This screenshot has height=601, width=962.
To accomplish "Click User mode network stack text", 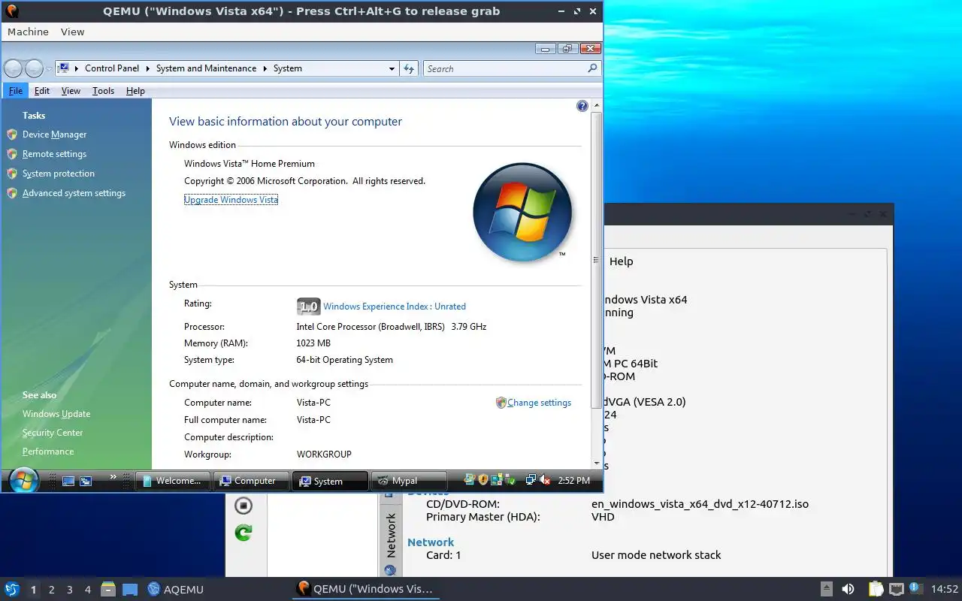I will coord(656,555).
